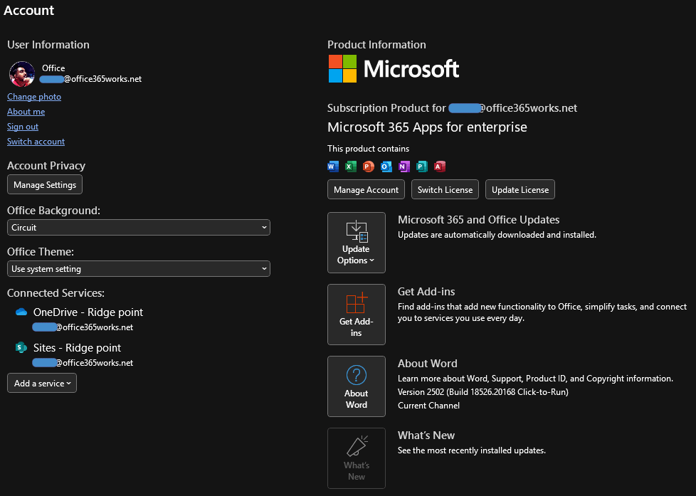Open the Get Add-ins tile
696x496 pixels.
(357, 315)
